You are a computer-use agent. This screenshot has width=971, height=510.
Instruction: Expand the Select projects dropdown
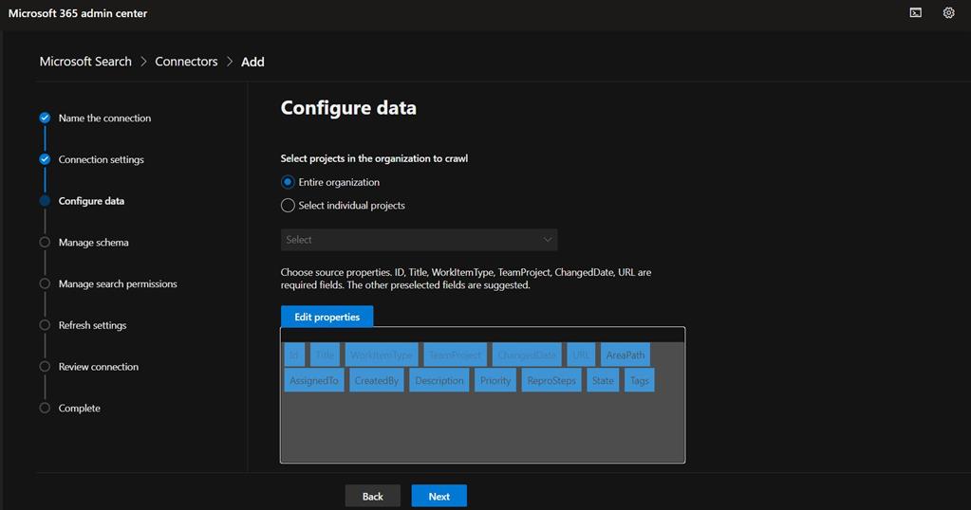tap(418, 240)
